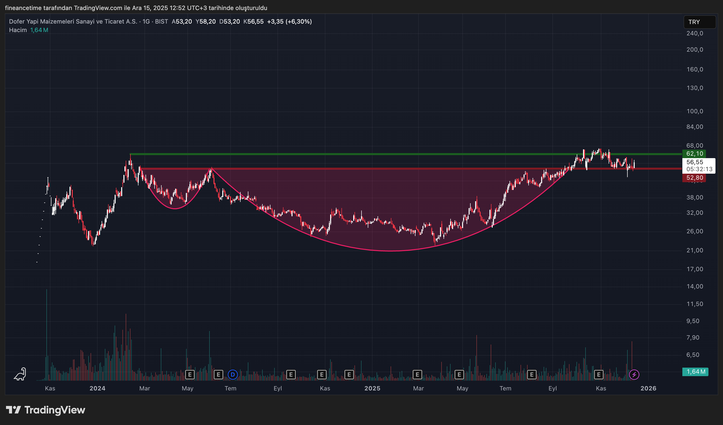Viewport: 723px width, 425px height.
Task: Open earnings 'E' marker nearest May 2024
Action: click(190, 374)
